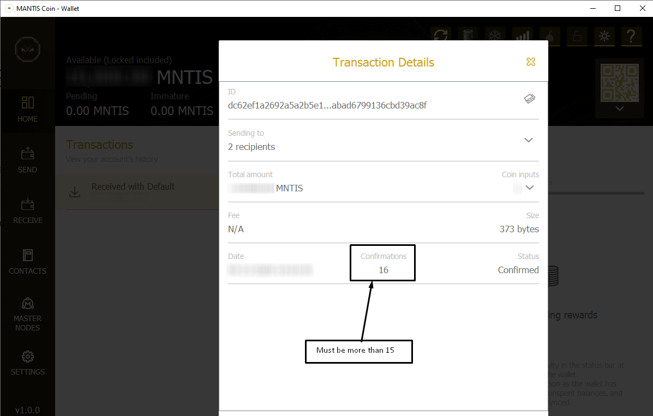Open the RECEIVE section

27,211
